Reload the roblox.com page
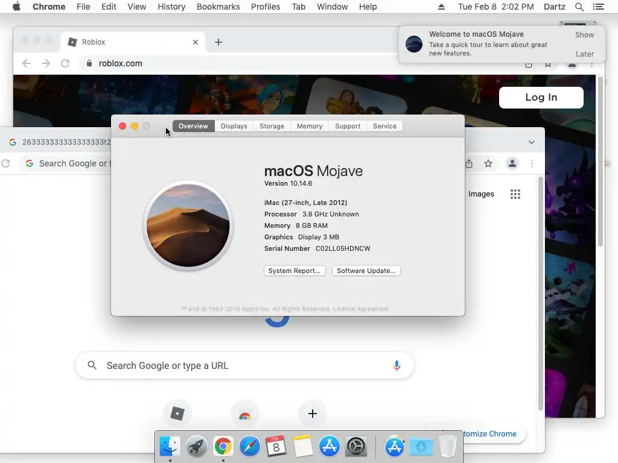 (x=65, y=63)
